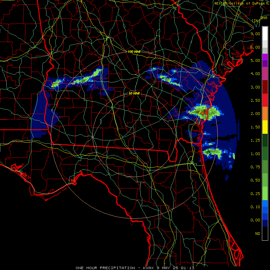
Task: Click the '0.00' legend label
Action: (x=255, y=220)
